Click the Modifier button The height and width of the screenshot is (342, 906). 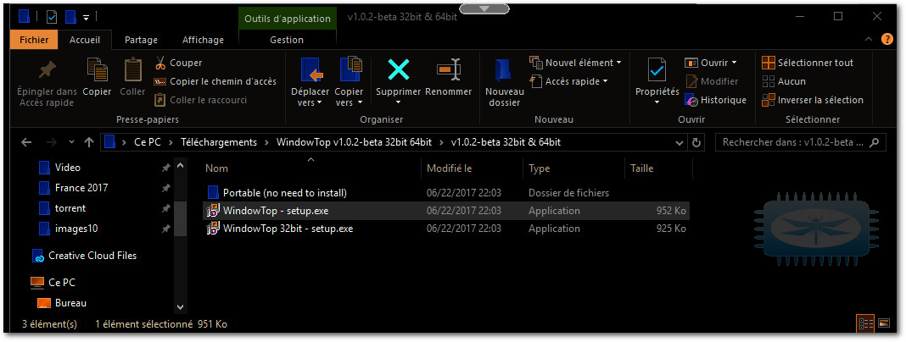pos(712,81)
